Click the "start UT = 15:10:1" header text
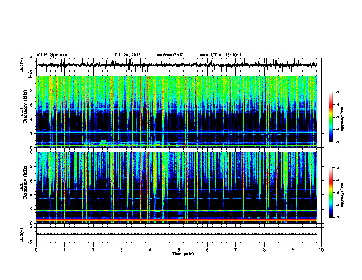362x280 pixels. click(221, 55)
